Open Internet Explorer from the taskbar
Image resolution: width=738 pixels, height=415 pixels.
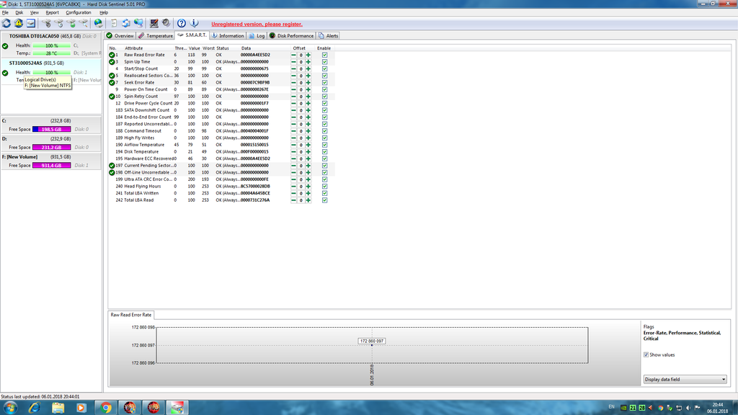(34, 408)
